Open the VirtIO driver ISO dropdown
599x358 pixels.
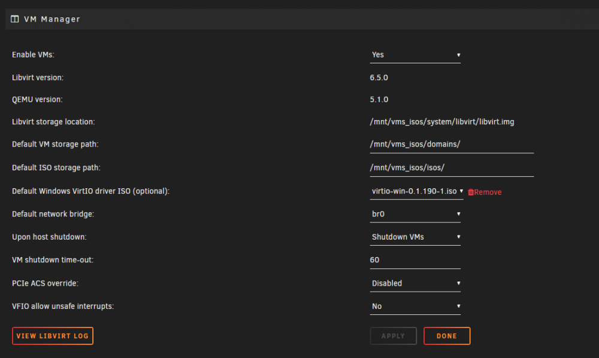(416, 191)
